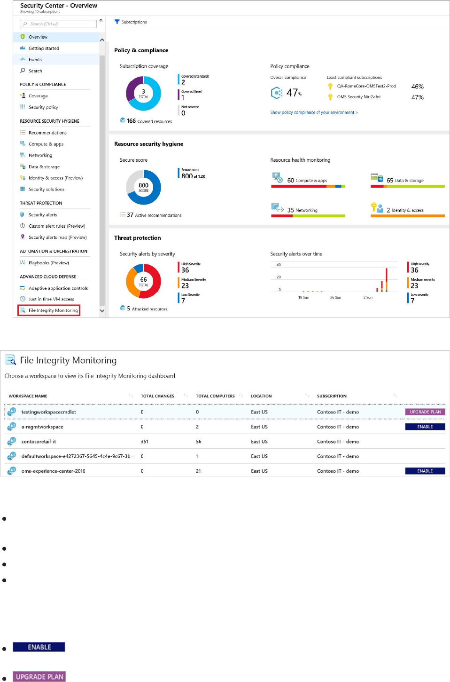Image resolution: width=450 pixels, height=682 pixels.
Task: Sort table by Workspace Name column arrows
Action: point(131,396)
